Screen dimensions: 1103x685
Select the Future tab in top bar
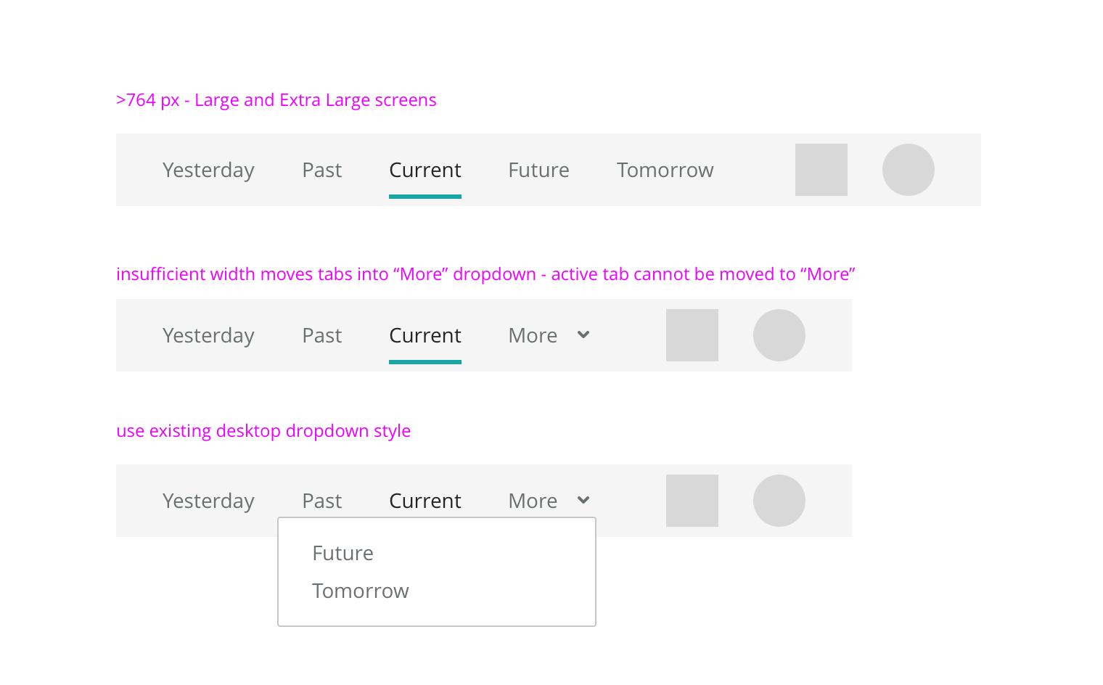[538, 170]
